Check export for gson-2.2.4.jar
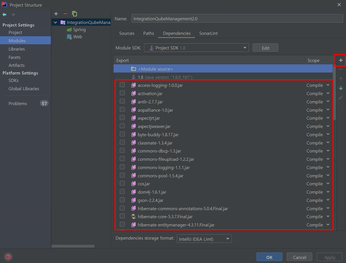 point(122,200)
